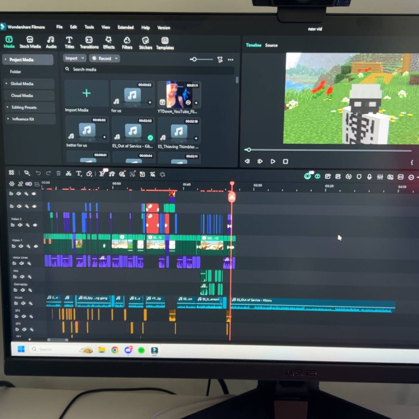The image size is (419, 419).
Task: Adjust the media thumbnail size slider
Action: 201,59
